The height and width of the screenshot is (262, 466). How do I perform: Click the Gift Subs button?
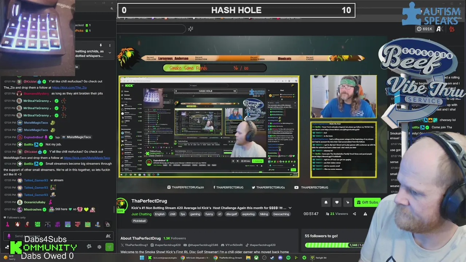click(367, 202)
